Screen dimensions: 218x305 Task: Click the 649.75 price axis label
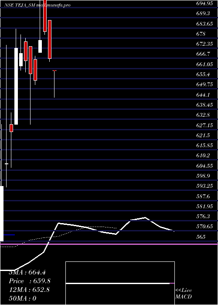(x=204, y=85)
